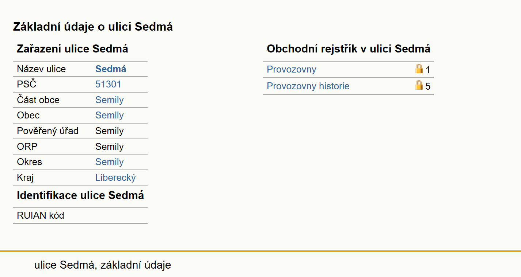The height and width of the screenshot is (277, 521).
Task: Click the Obchodní rejstřík v ulici Sedmá heading
Action: coord(349,49)
